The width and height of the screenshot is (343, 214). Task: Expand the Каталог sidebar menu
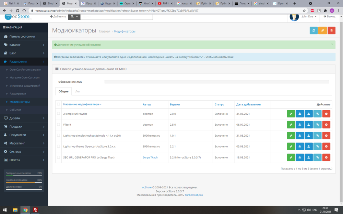point(24,45)
